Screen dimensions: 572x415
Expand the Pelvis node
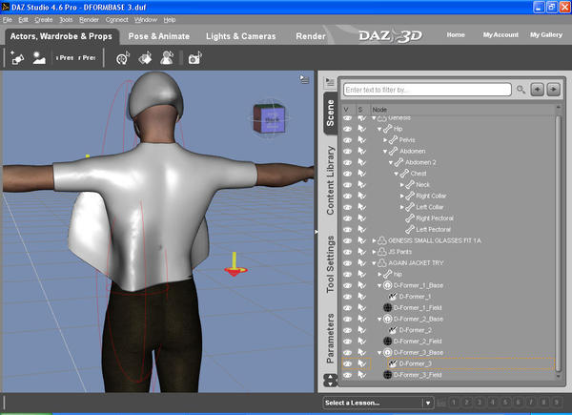pyautogui.click(x=385, y=140)
